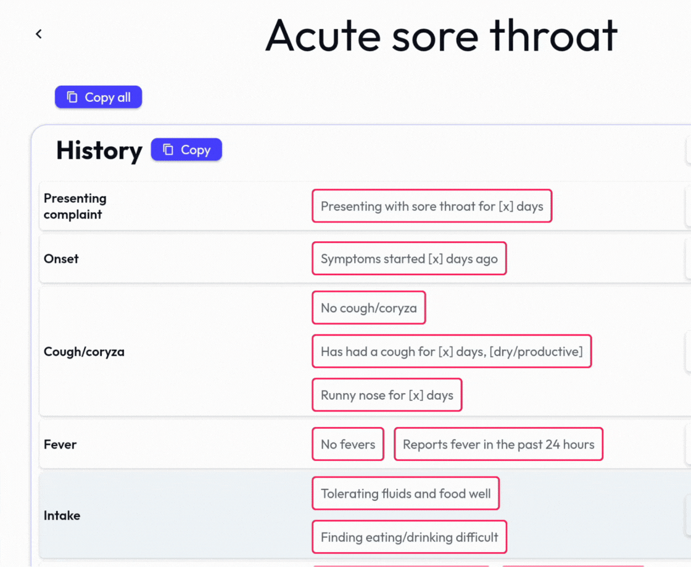Screen dimensions: 691x567
Task: Click the Presenting complaint row label
Action: tap(75, 206)
